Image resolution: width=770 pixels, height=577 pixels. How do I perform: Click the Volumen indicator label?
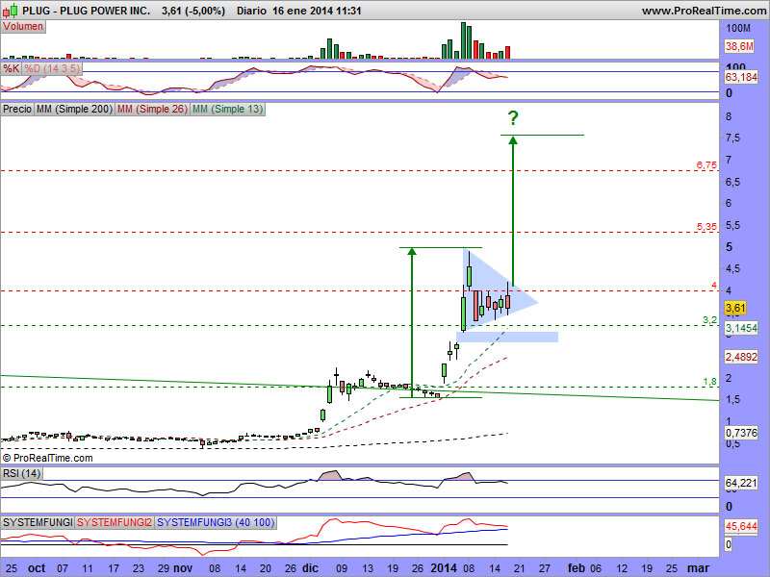point(23,27)
